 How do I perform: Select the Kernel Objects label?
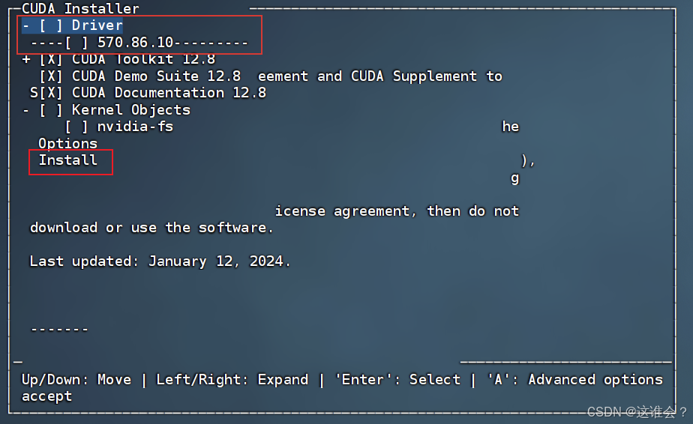point(131,110)
